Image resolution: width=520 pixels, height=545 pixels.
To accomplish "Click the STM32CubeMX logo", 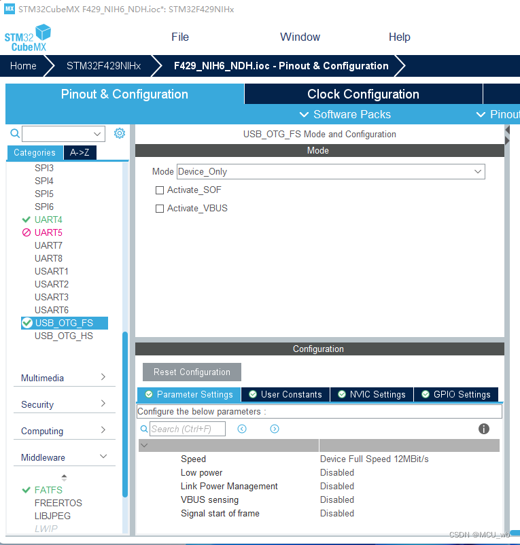I will (27, 38).
